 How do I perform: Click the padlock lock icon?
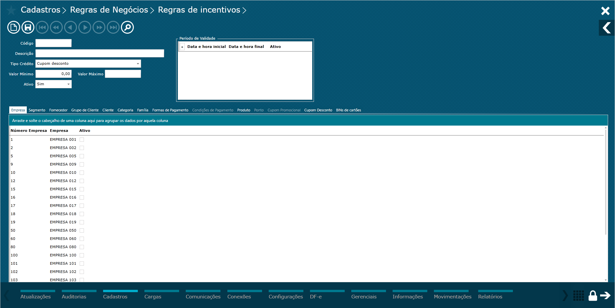tap(593, 295)
